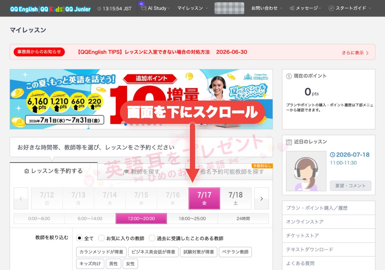
Task: Open the オンラインストア link
Action: 329,222
